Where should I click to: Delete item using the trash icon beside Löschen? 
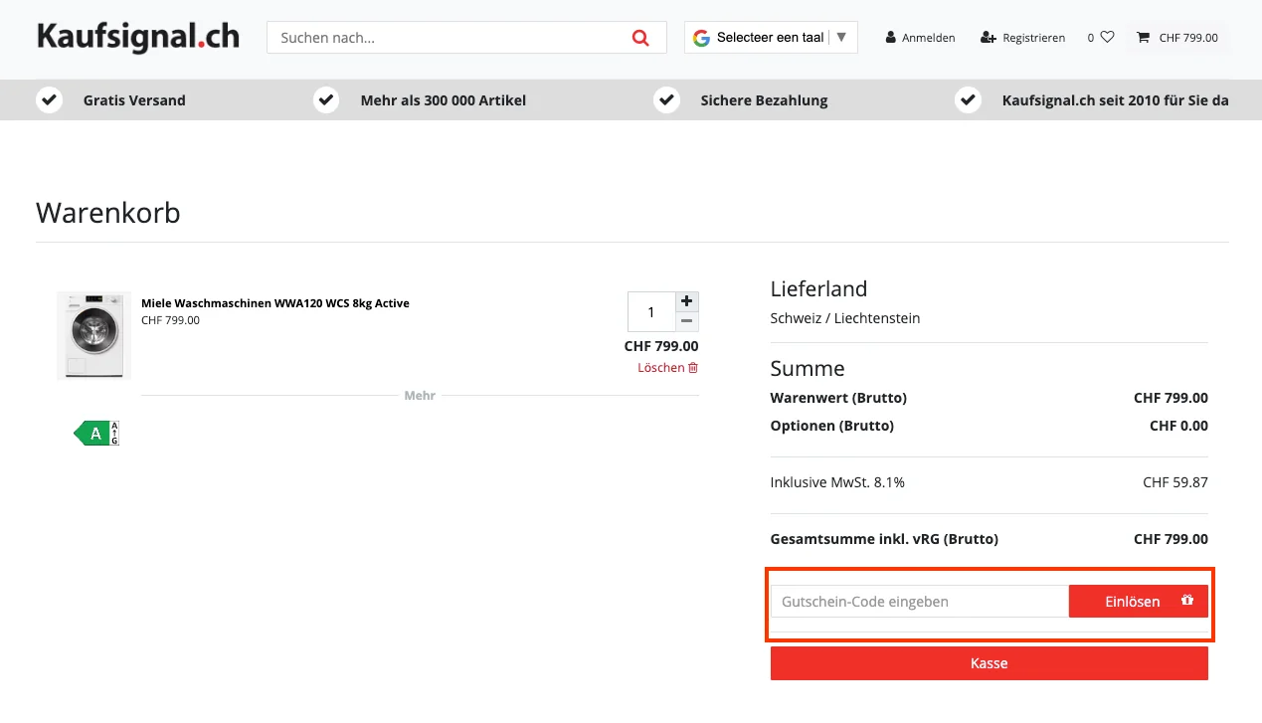(693, 367)
